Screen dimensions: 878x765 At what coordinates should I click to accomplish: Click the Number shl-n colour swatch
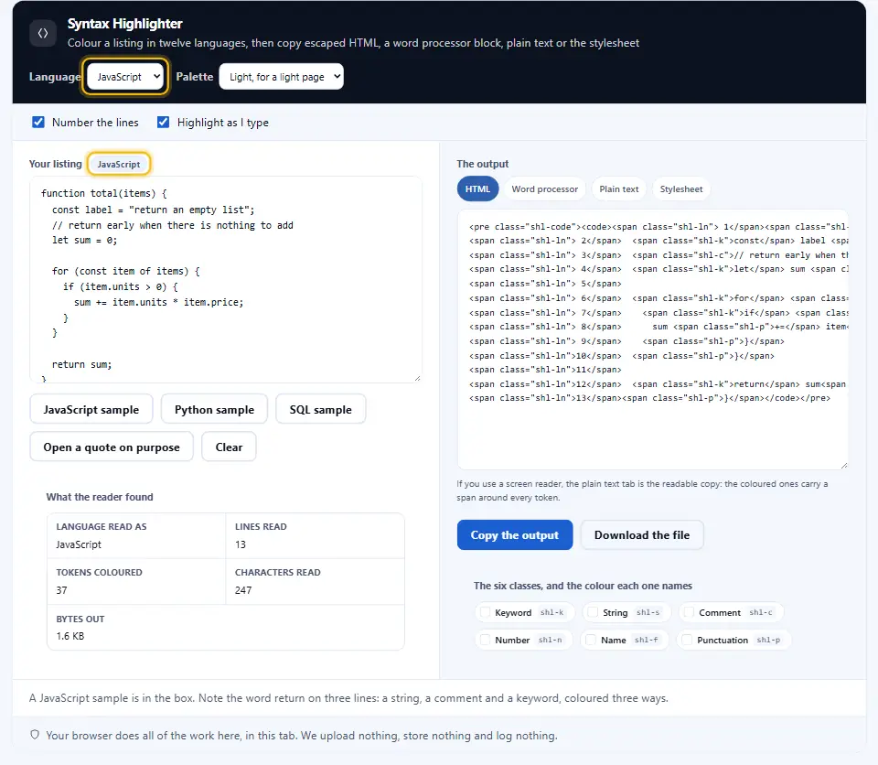486,640
